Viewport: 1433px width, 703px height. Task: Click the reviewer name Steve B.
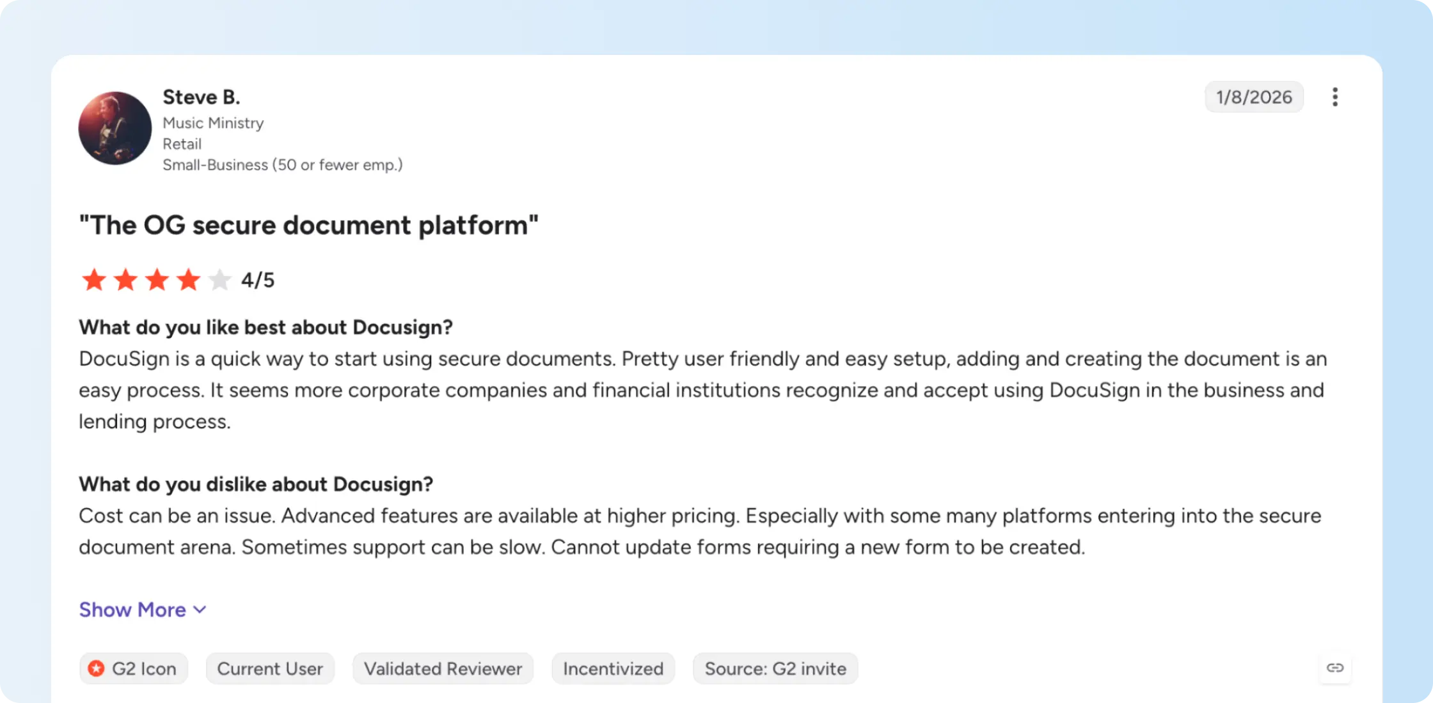click(202, 97)
